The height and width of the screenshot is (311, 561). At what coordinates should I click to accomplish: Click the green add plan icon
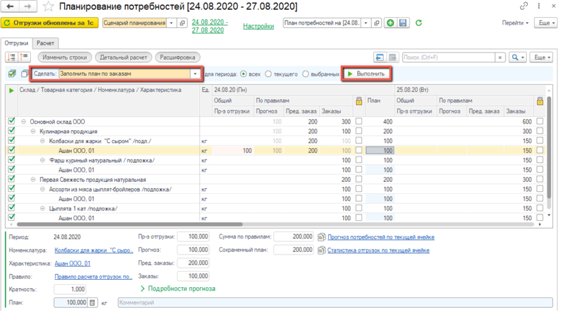pos(390,23)
